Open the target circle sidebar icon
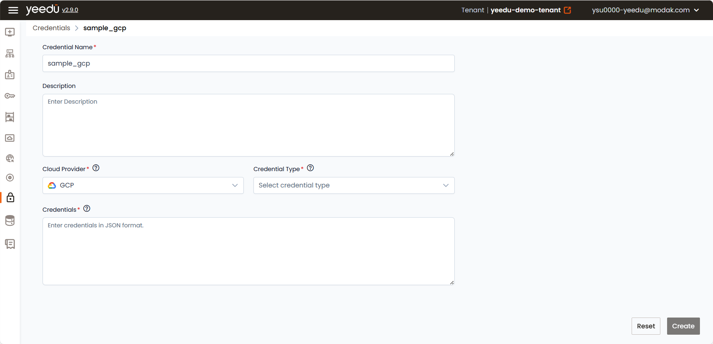 click(10, 177)
